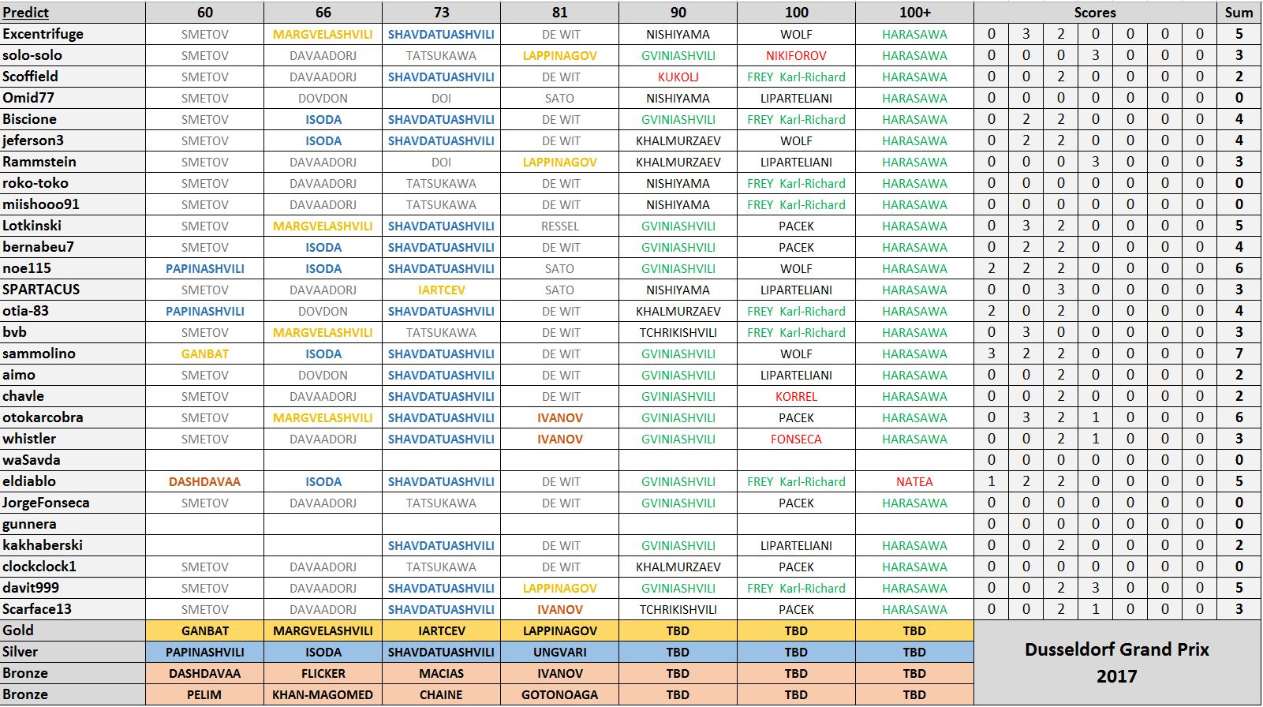Click DASHDAVAA in the eldiablo row

pyautogui.click(x=205, y=481)
